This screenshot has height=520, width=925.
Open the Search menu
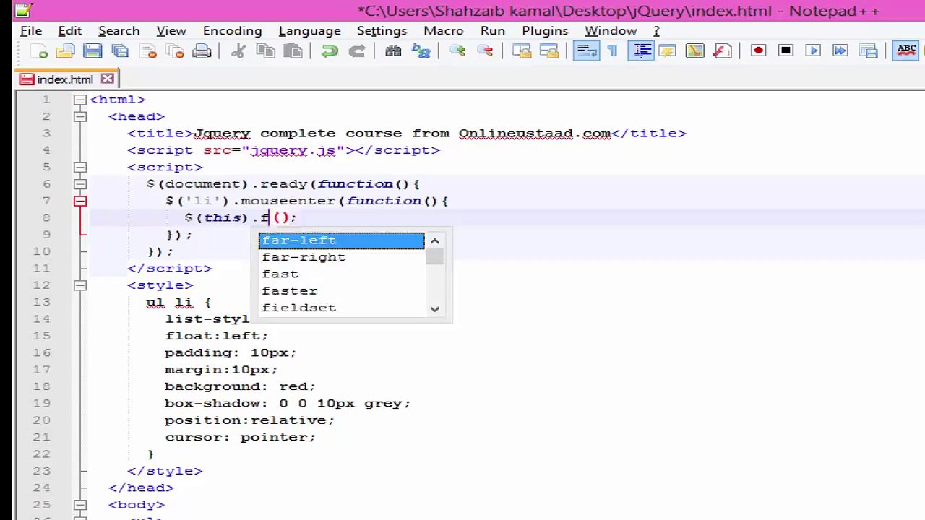tap(119, 30)
